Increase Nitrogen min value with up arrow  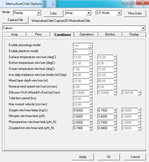point(91,115)
